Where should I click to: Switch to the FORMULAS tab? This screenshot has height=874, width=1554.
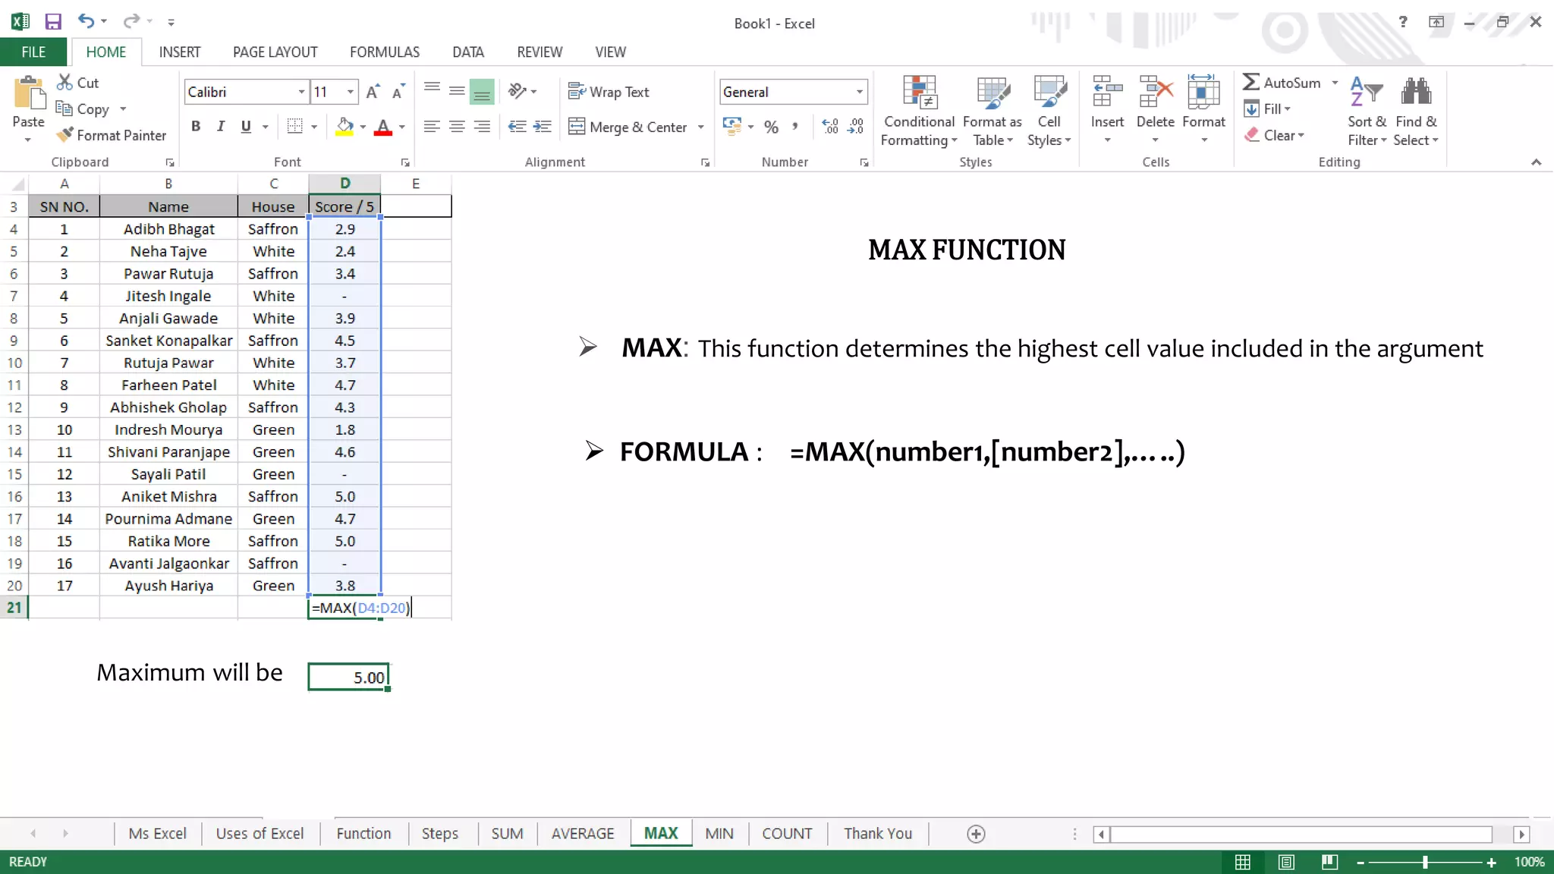point(385,52)
